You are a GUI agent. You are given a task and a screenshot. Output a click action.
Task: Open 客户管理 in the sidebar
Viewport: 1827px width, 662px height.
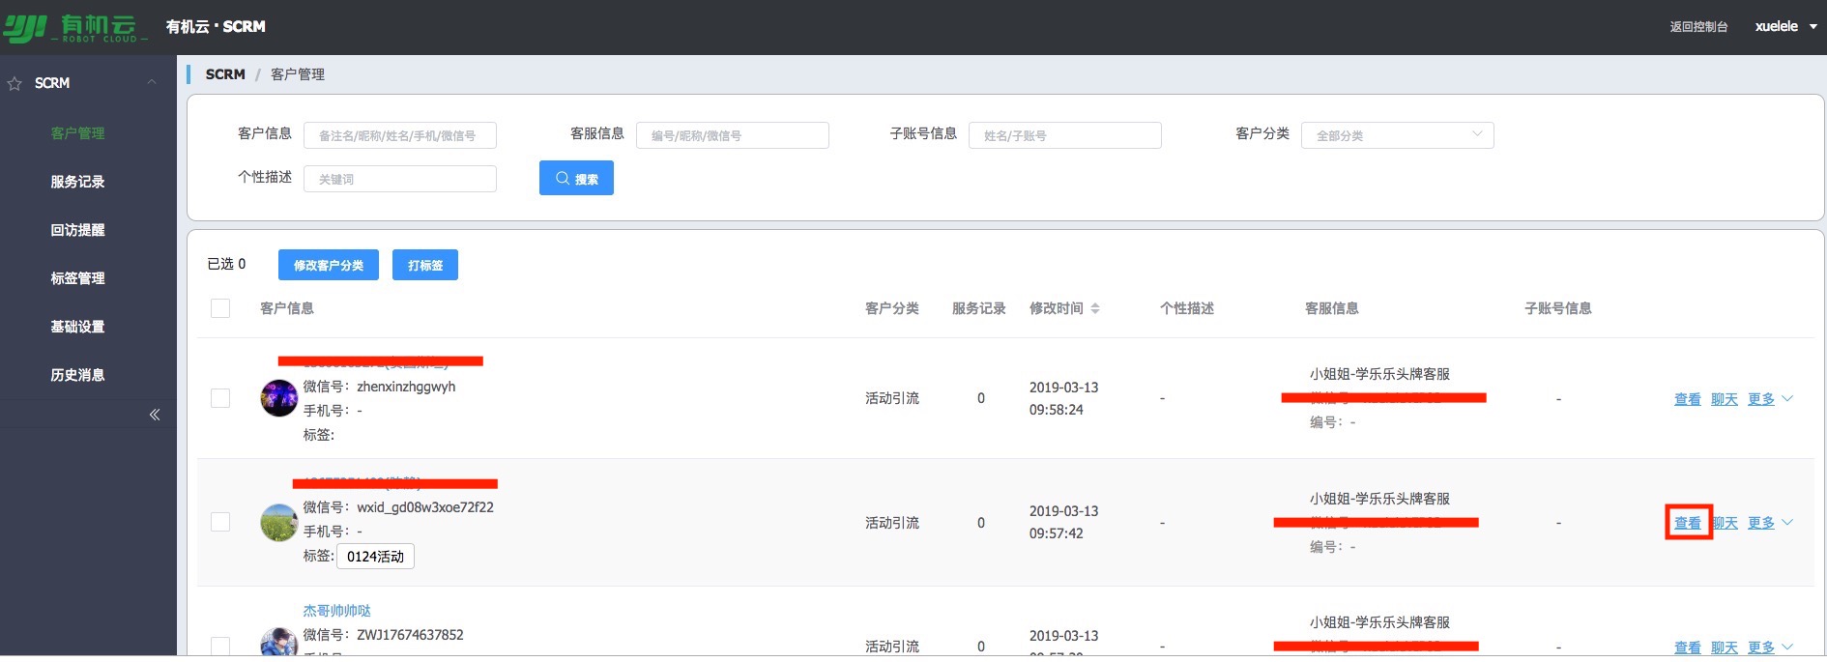tap(77, 133)
